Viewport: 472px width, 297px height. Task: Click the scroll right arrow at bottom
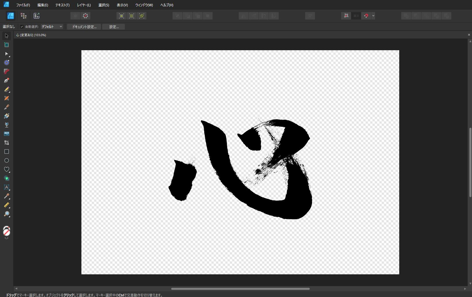[465, 289]
